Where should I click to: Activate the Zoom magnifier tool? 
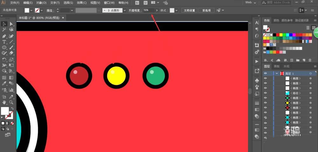tap(11, 102)
